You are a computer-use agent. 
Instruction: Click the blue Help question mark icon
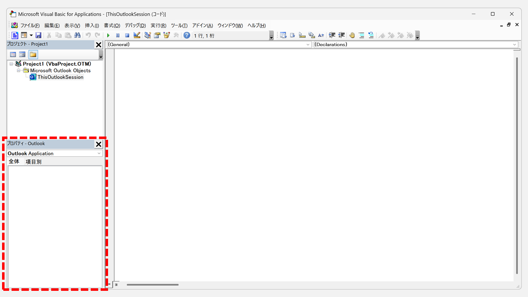click(x=187, y=35)
